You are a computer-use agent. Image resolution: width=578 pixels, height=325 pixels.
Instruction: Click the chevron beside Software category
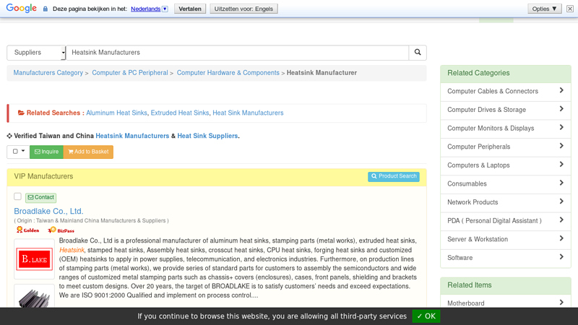point(561,258)
